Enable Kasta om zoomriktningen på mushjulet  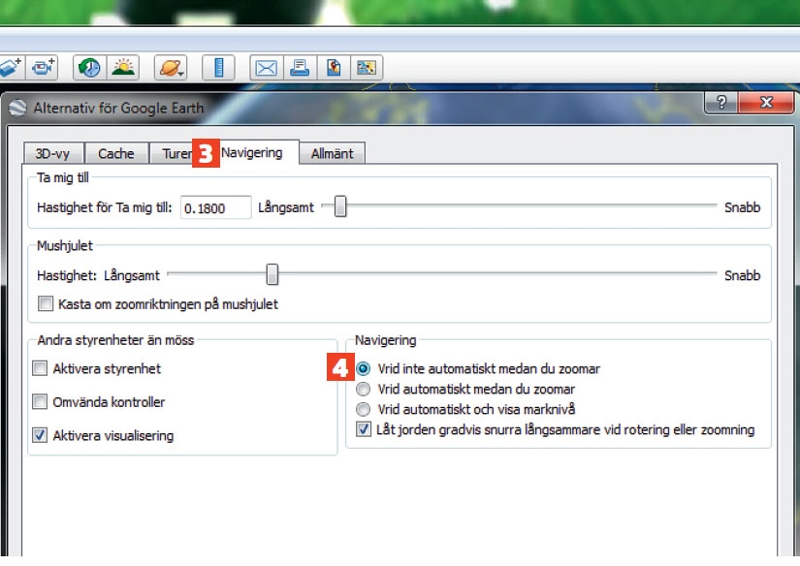(45, 304)
